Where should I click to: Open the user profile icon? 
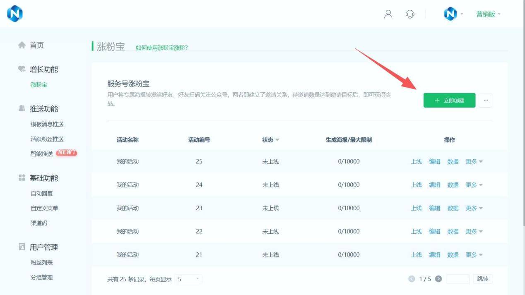point(388,14)
